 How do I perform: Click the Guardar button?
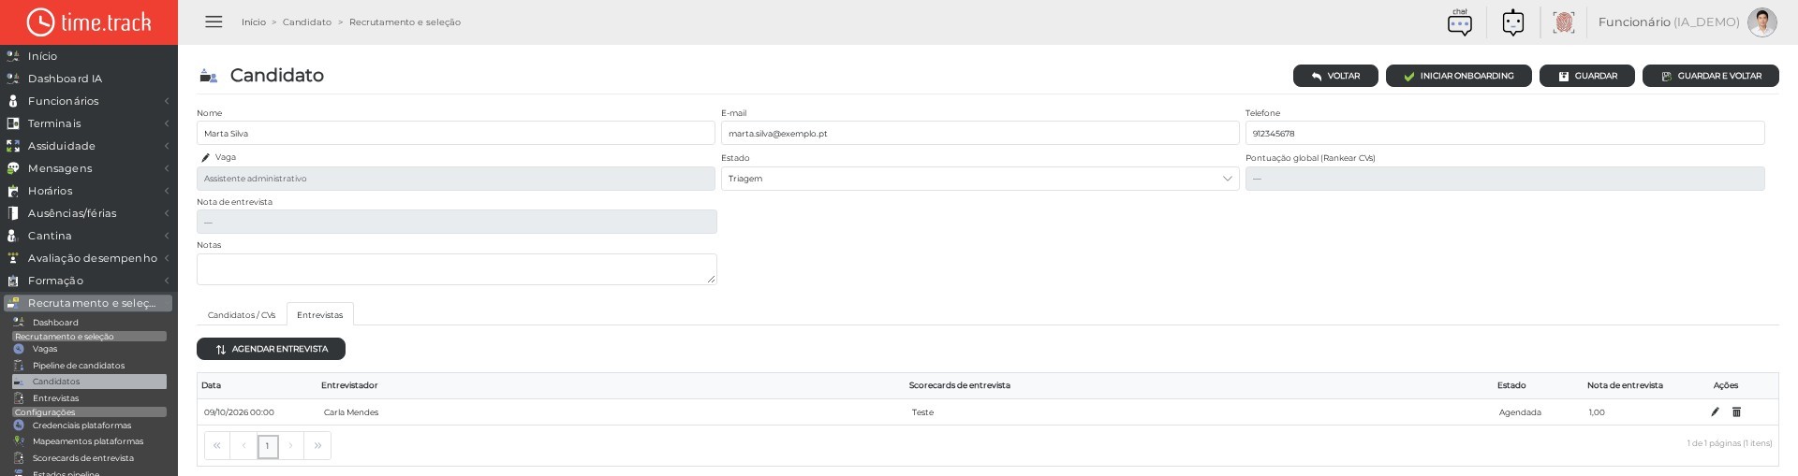click(x=1587, y=76)
